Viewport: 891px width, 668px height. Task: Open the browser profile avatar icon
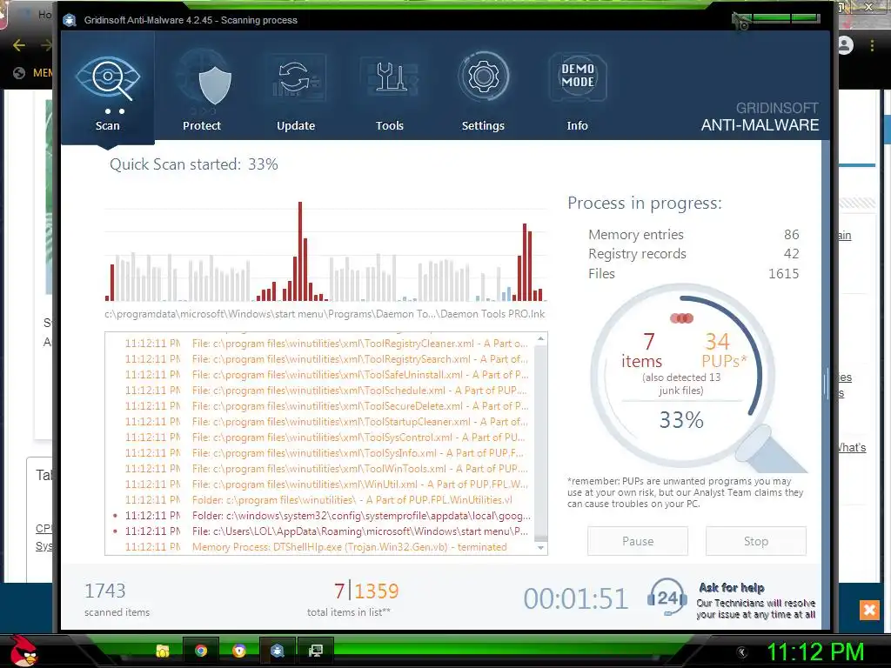[x=846, y=45]
